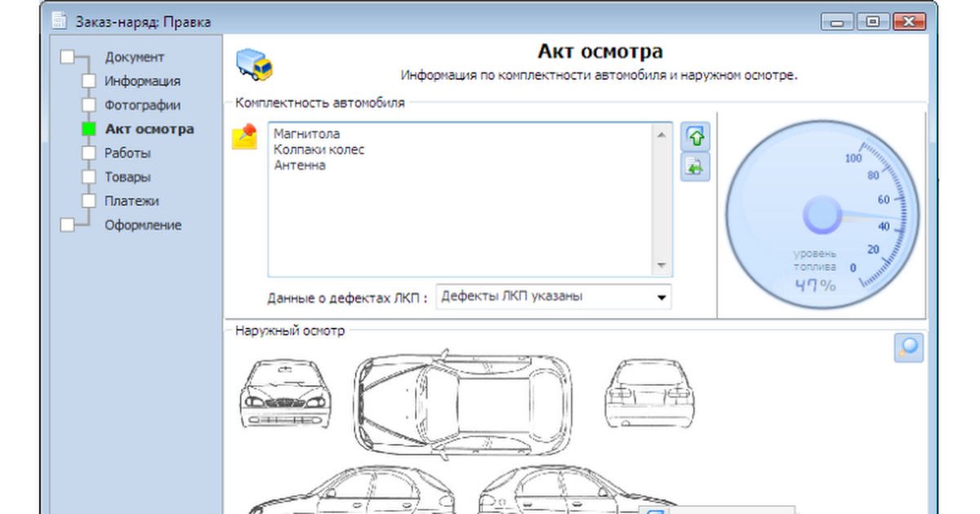Click the 47% fuel level readout
The height and width of the screenshot is (514, 980).
(x=815, y=286)
